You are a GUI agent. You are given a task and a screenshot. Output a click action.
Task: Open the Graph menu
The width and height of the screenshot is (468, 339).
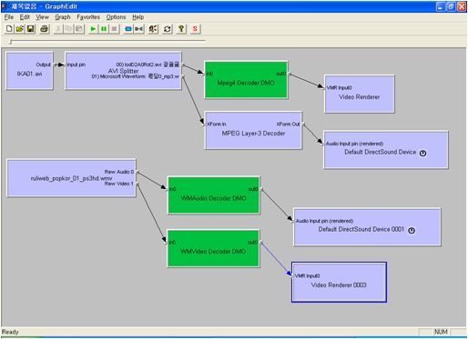pyautogui.click(x=63, y=17)
